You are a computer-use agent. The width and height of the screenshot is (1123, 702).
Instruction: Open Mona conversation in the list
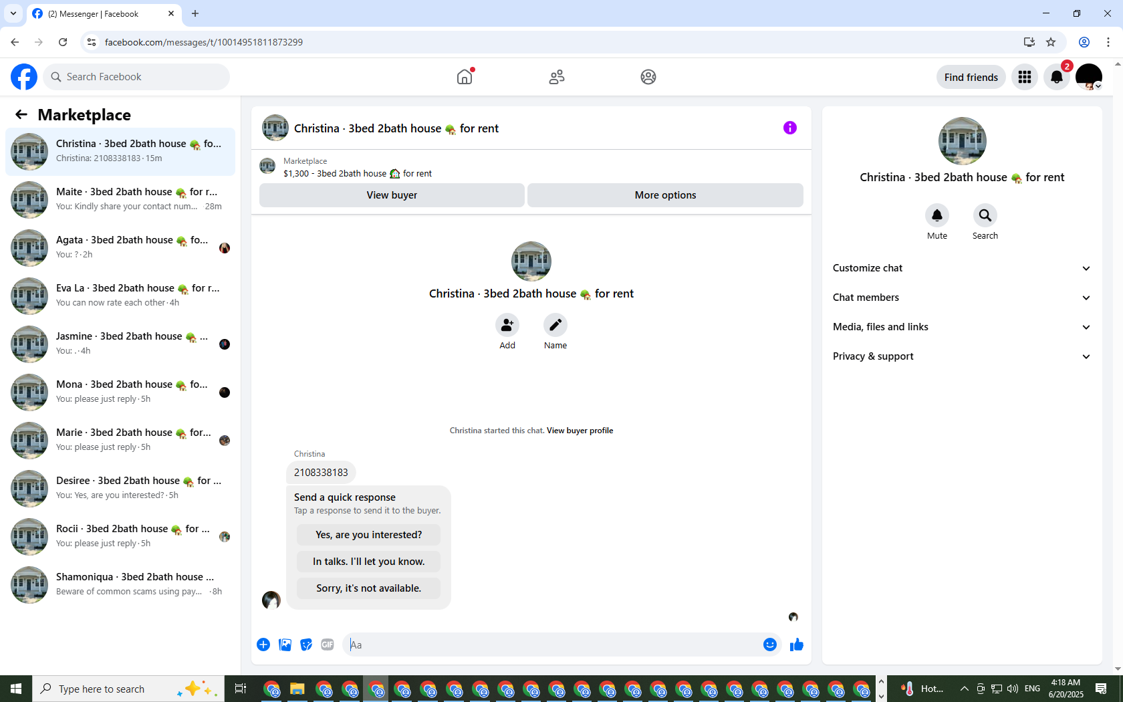pos(120,392)
